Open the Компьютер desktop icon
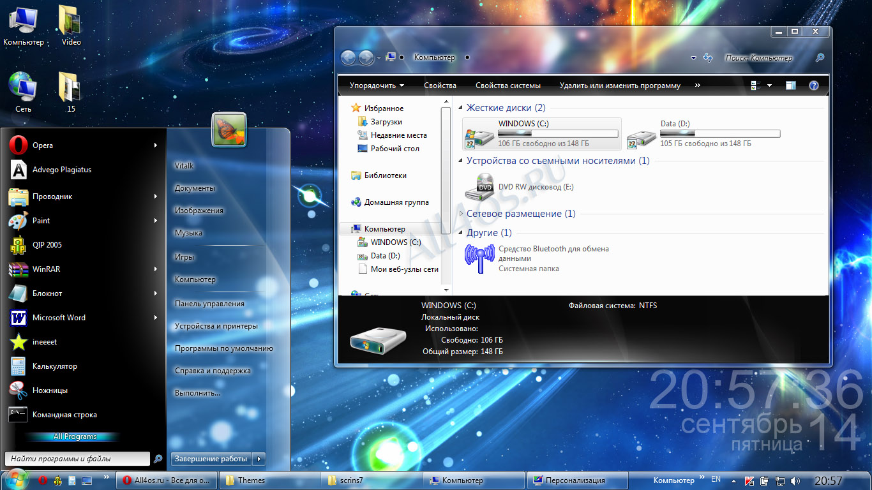 (x=23, y=26)
